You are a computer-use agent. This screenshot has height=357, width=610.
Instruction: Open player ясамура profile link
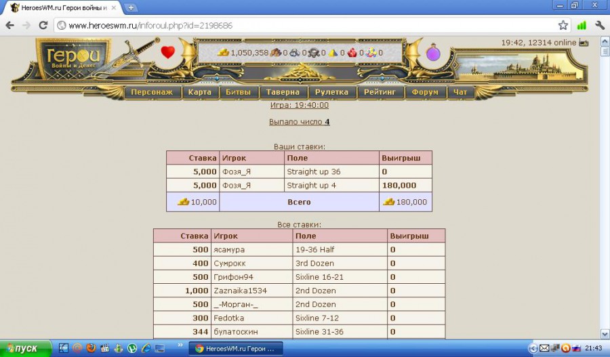coord(229,249)
